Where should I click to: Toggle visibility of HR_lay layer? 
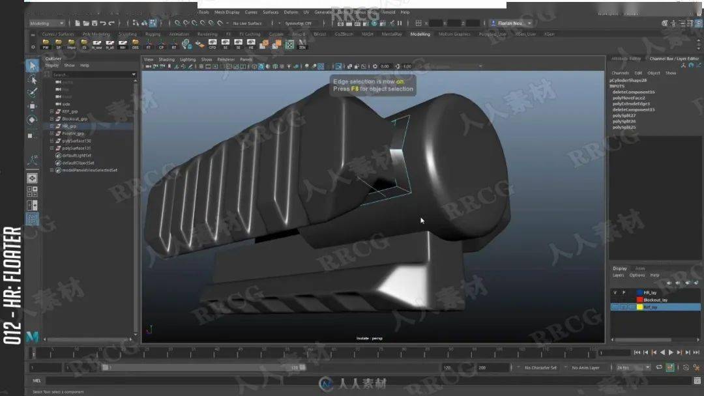point(615,292)
